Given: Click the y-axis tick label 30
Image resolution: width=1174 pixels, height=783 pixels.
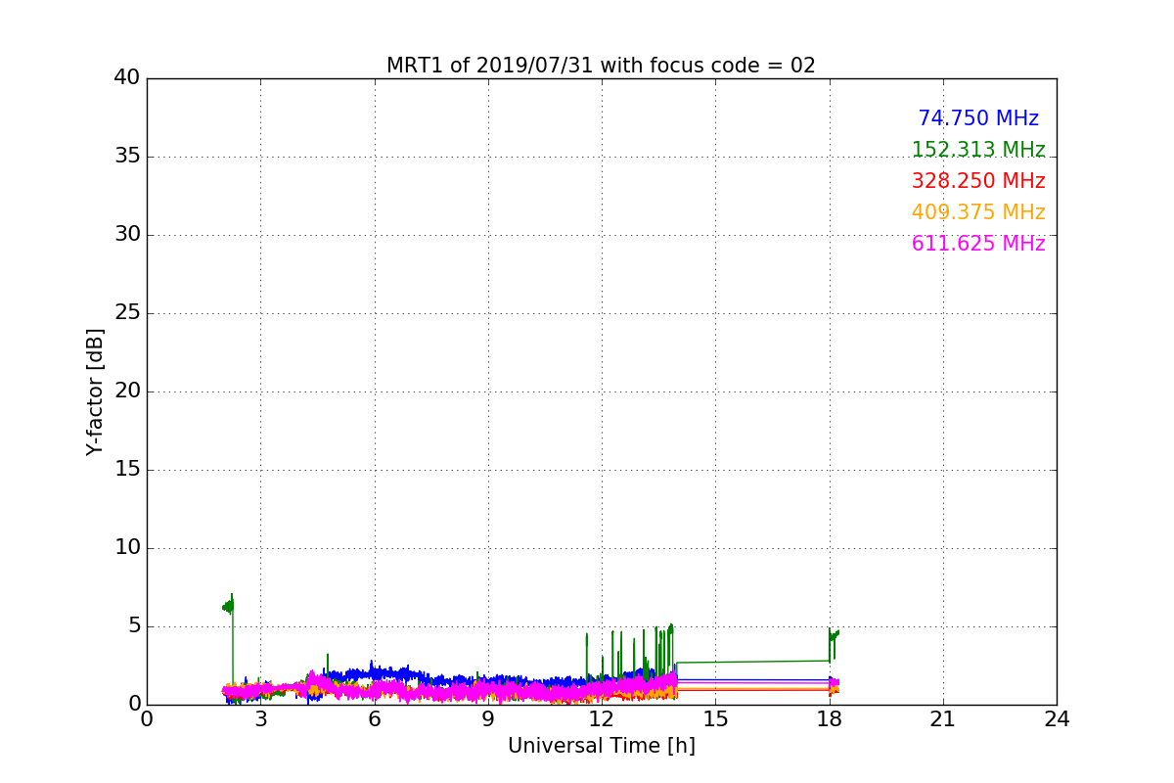Looking at the screenshot, I should click(x=127, y=235).
